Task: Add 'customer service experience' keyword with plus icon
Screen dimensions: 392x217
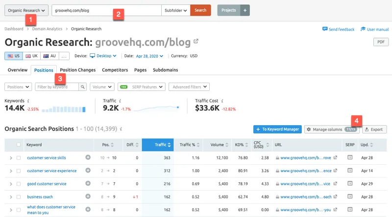Action: (88, 171)
